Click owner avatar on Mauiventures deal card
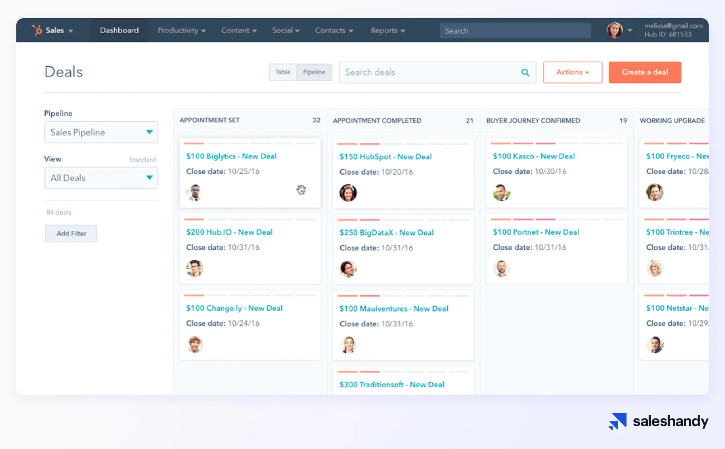The width and height of the screenshot is (725, 449). [x=348, y=345]
